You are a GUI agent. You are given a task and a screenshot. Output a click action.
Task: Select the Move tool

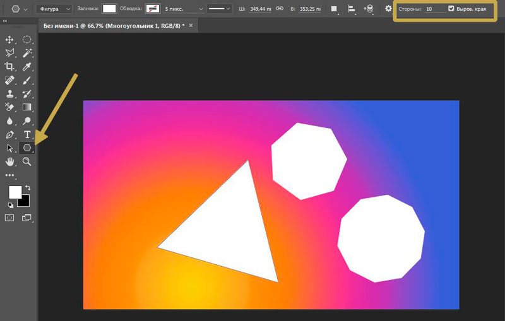9,40
